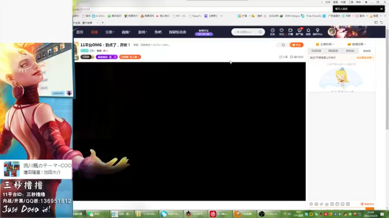389x218 pixels.
Task: Expand the 视频 dropdown in nav bar
Action: [x=126, y=32]
